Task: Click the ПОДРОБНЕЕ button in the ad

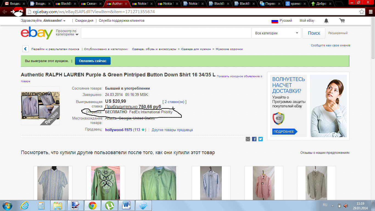Action: 285,132
